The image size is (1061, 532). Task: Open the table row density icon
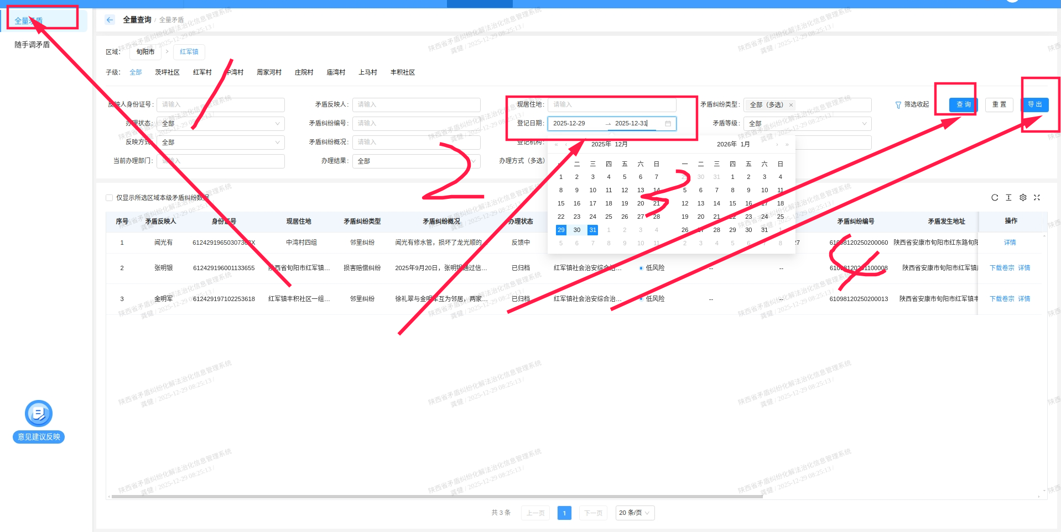pos(1008,198)
